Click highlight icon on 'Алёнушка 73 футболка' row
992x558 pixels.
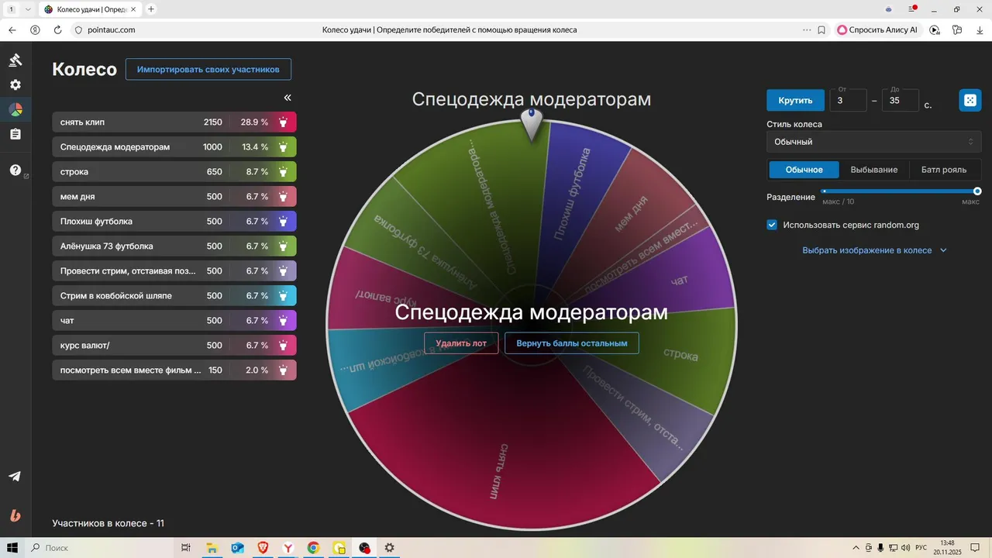click(x=284, y=246)
